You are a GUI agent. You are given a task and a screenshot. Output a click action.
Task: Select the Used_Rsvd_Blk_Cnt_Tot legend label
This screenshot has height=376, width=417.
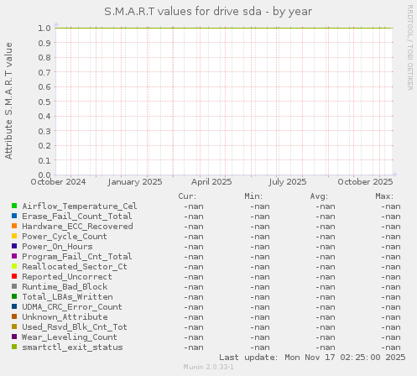click(x=75, y=327)
